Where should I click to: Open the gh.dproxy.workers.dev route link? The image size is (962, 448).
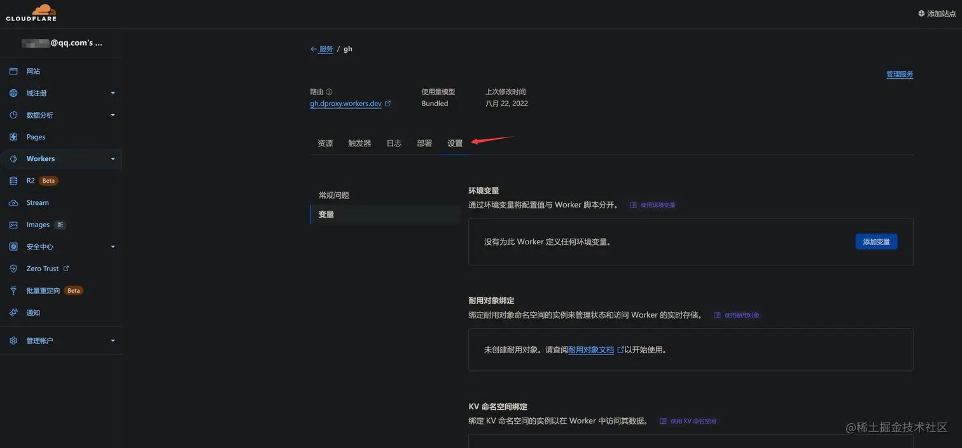345,104
